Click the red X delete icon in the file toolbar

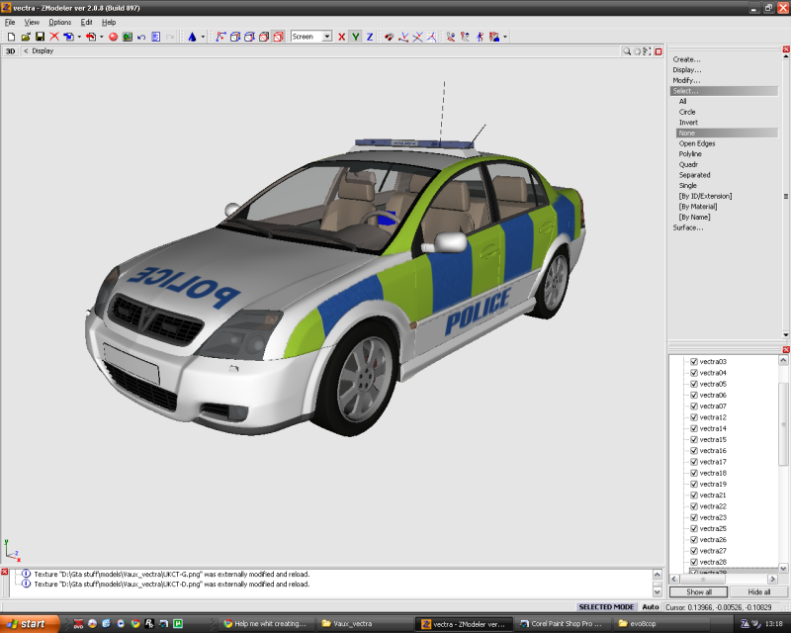pos(54,37)
